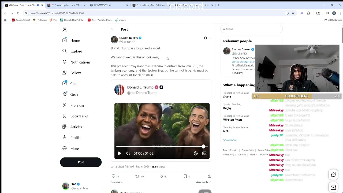Open the X logo home link
The width and height of the screenshot is (343, 193).
[x=65, y=29]
